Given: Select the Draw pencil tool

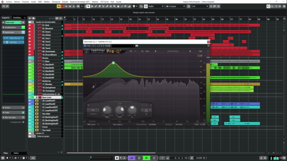Looking at the screenshot, I should click(96, 6).
